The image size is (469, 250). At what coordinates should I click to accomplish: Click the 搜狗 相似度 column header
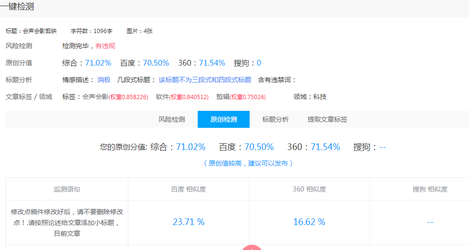tap(430, 189)
